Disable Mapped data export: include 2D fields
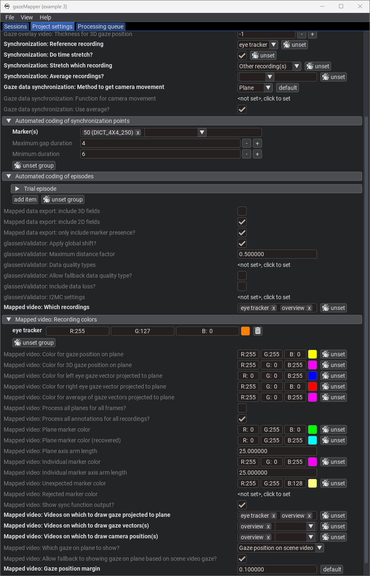The image size is (370, 576). pos(242,222)
